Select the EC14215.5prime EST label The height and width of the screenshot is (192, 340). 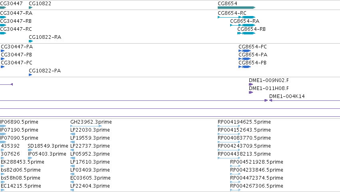pos(21,186)
